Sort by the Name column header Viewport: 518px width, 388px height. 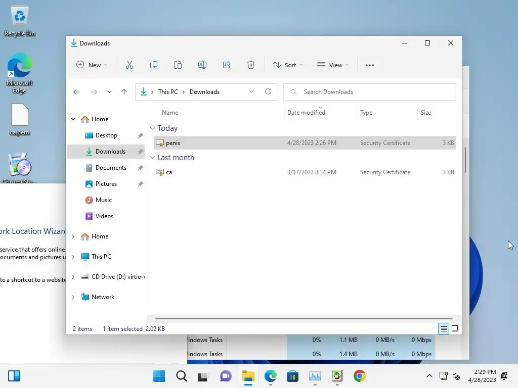[170, 113]
